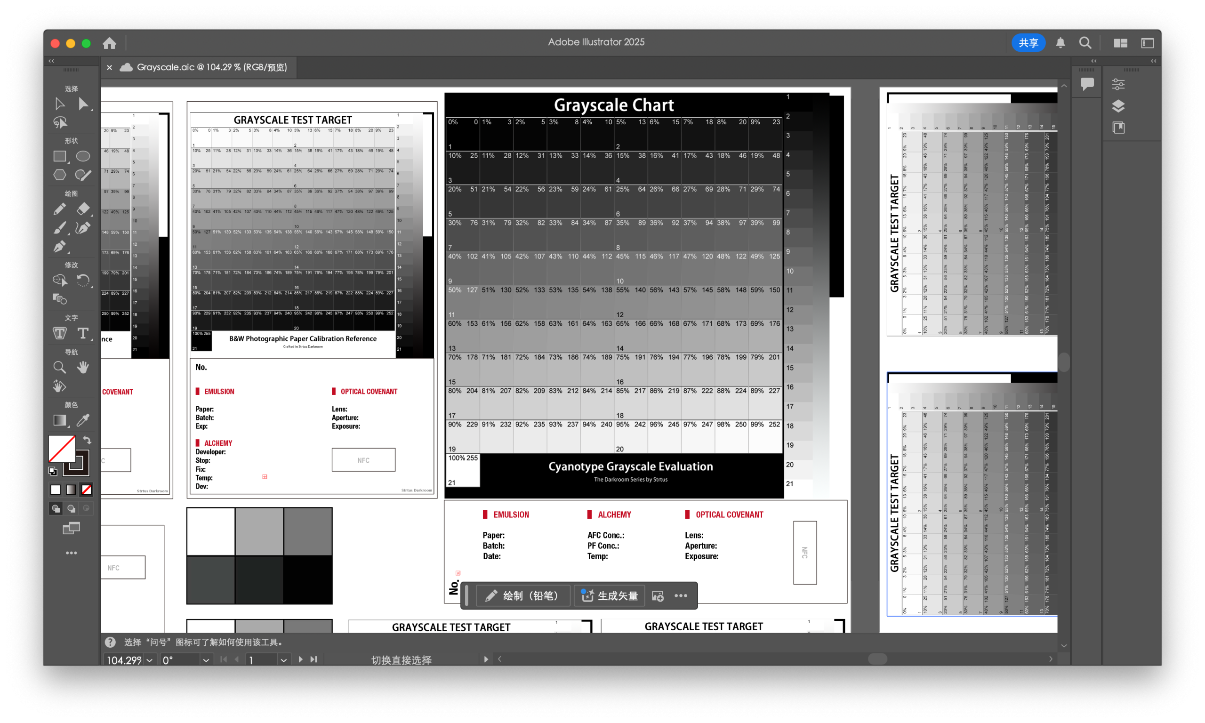The height and width of the screenshot is (723, 1205).
Task: Click the blue 共享 share button
Action: 1028,43
